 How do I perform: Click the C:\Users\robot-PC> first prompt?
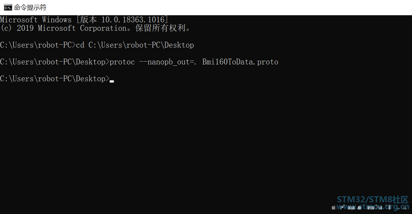click(x=38, y=45)
